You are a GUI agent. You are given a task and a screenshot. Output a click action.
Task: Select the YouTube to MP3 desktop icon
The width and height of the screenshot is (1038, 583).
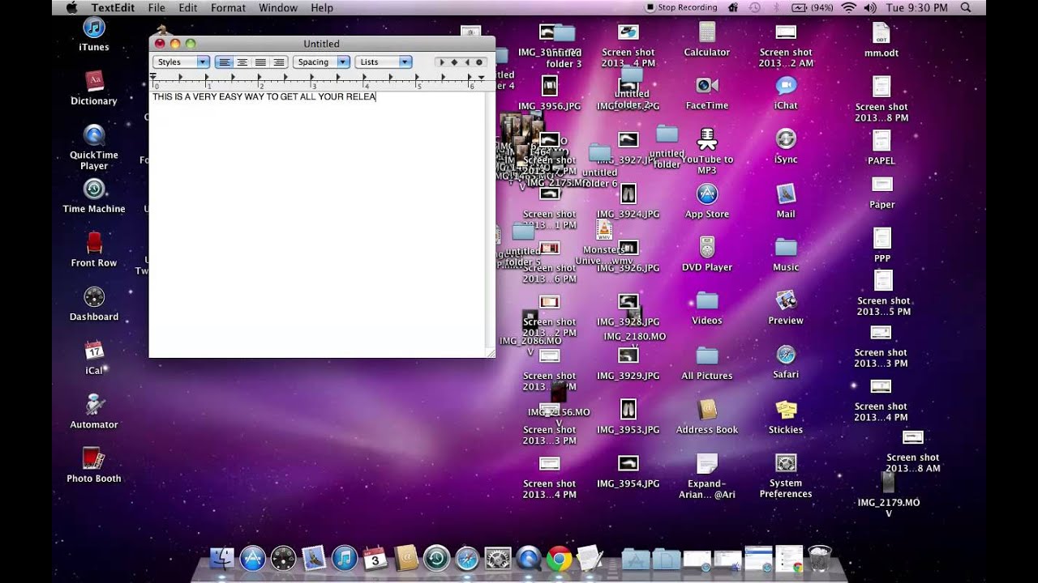pyautogui.click(x=707, y=151)
